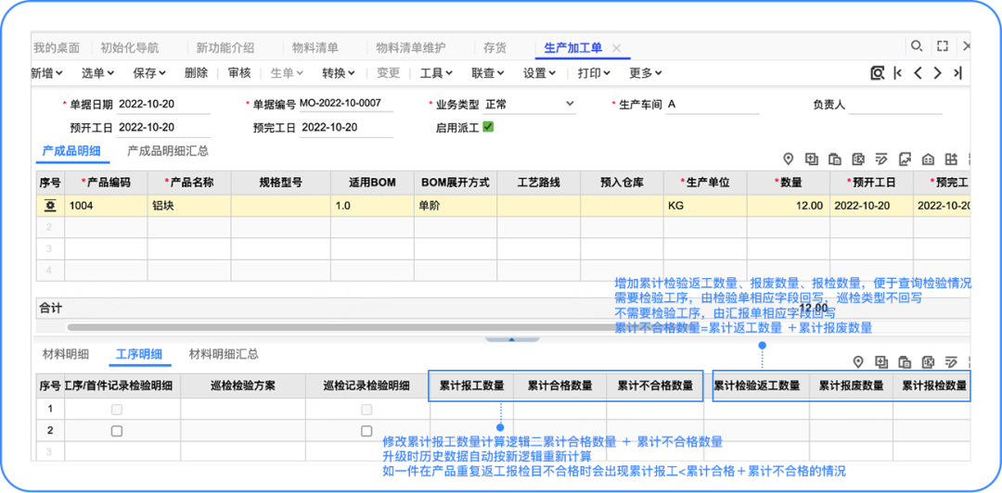The width and height of the screenshot is (1002, 493).
Task: Switch to the 材料明细 tab
Action: [66, 354]
